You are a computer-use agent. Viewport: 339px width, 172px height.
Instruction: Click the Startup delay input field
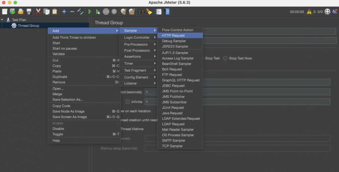237,148
